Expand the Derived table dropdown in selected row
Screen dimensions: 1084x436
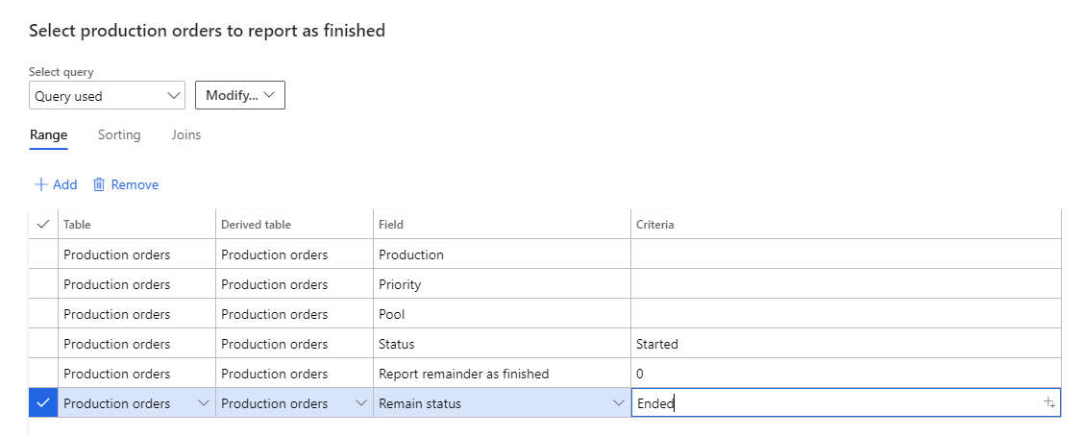[x=361, y=403]
